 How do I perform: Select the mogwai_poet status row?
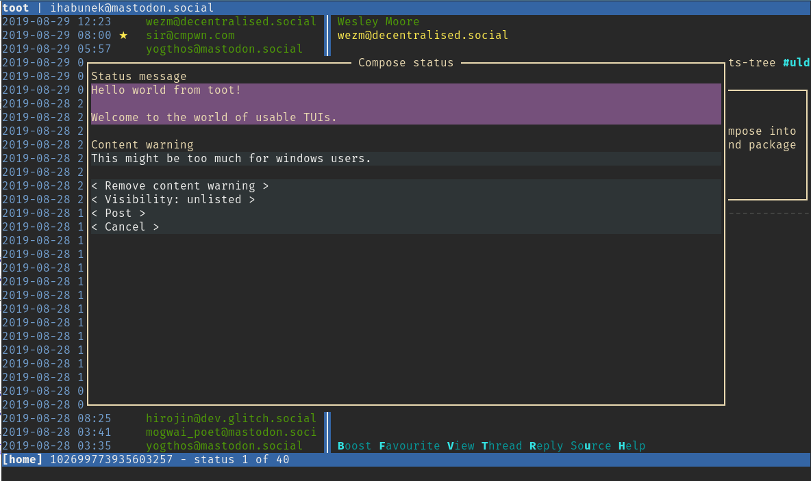coord(231,432)
